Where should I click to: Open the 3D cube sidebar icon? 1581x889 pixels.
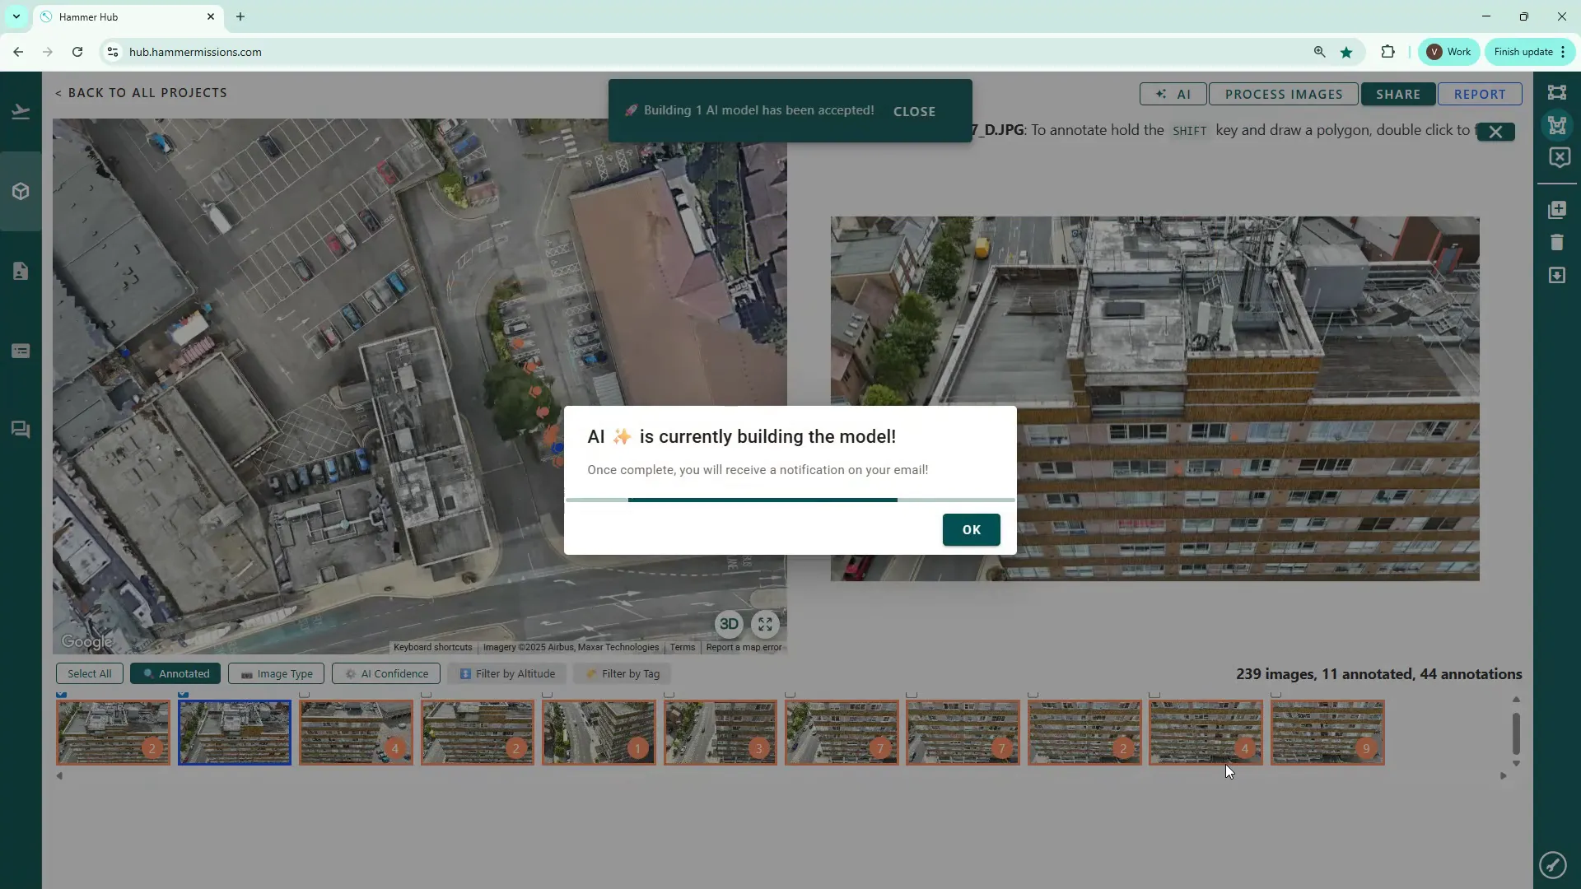(x=21, y=191)
